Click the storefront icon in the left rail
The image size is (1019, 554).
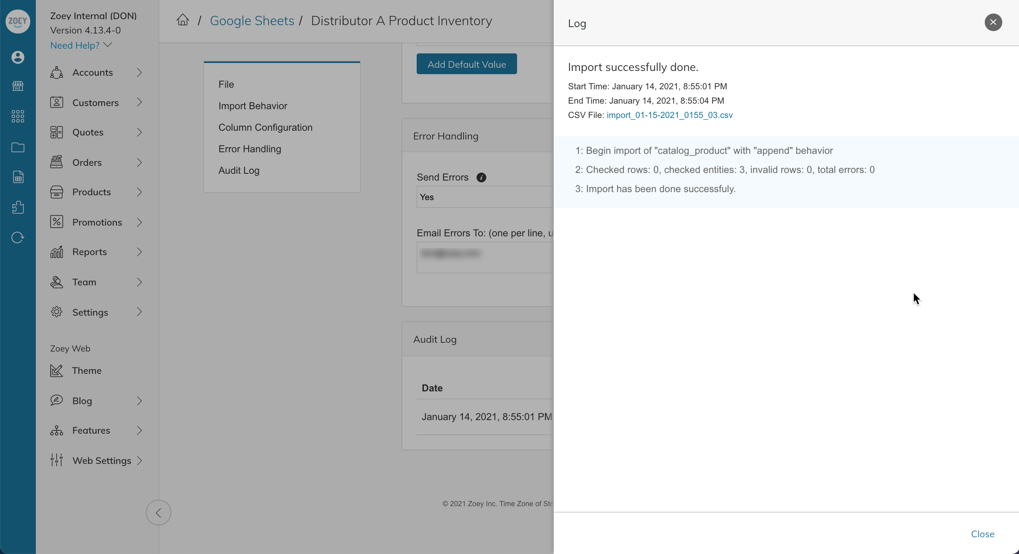(18, 86)
